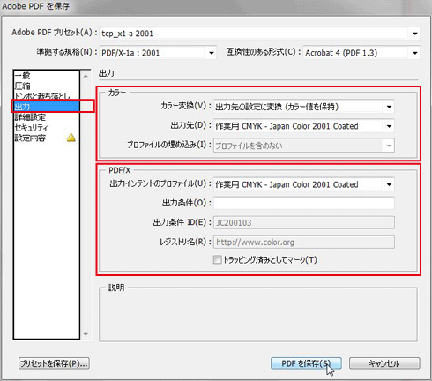Click the scroll down arrow in category list
The height and width of the screenshot is (381, 432).
(x=86, y=334)
